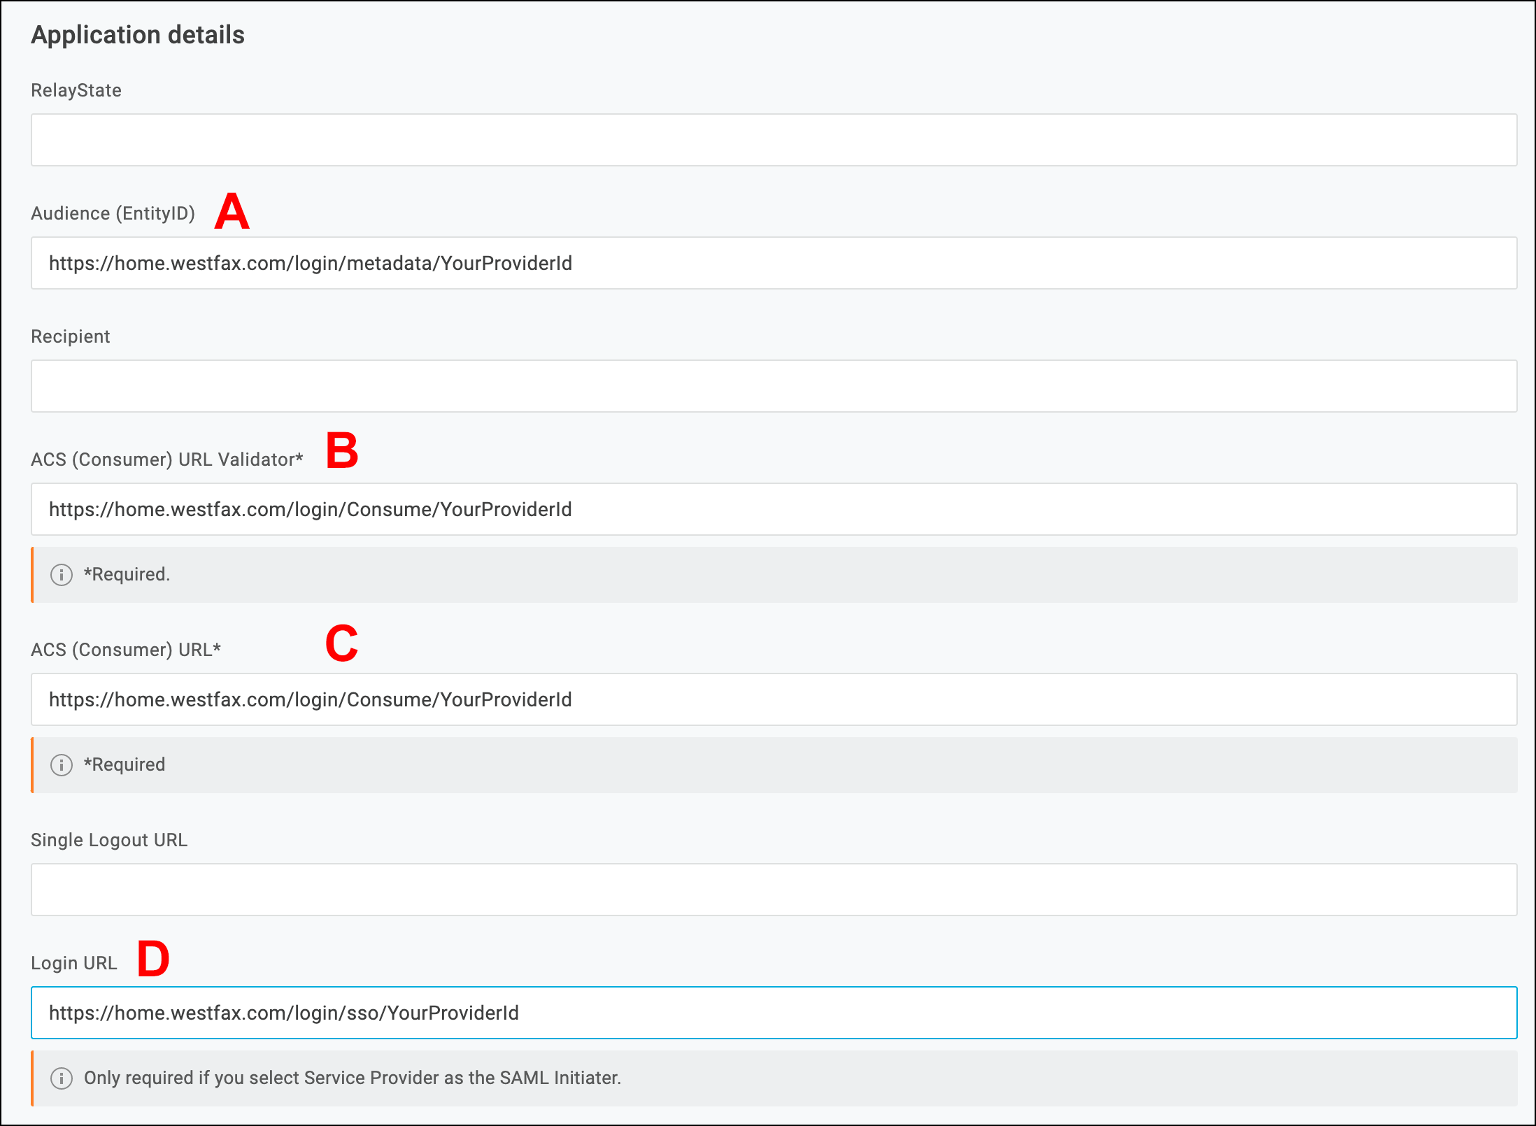The image size is (1536, 1126).
Task: Click the red letter C marker
Action: tap(341, 643)
